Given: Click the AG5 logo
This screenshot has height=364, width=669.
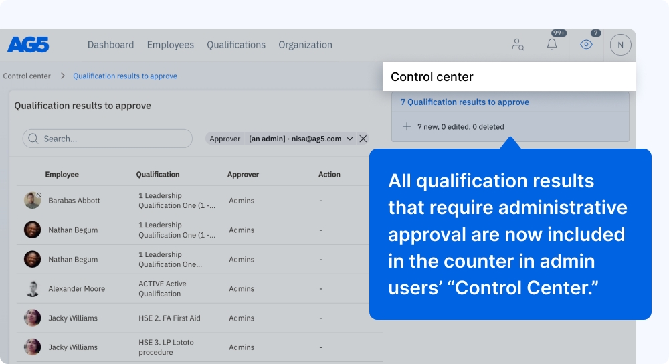Looking at the screenshot, I should pos(28,45).
